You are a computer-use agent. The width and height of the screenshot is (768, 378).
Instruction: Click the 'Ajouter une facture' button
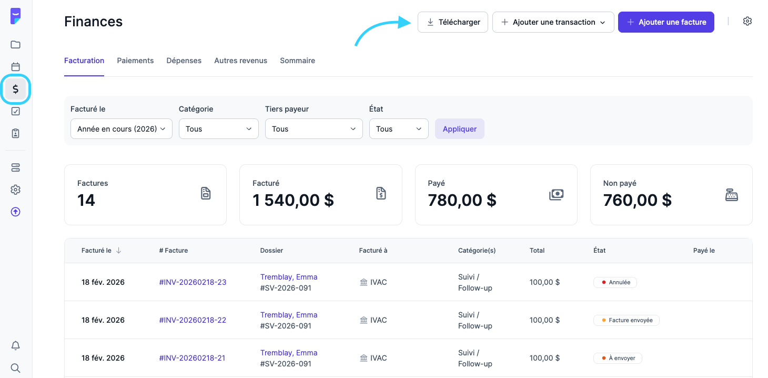coord(666,22)
